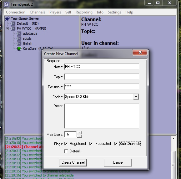Collapse the PH WTCC channel tree

point(7,28)
